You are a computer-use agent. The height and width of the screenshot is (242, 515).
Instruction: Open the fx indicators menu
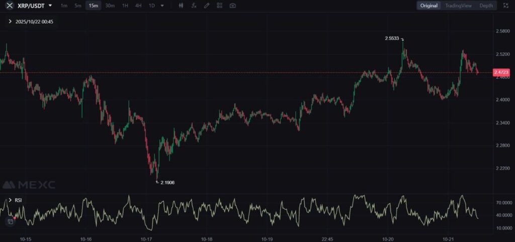194,6
